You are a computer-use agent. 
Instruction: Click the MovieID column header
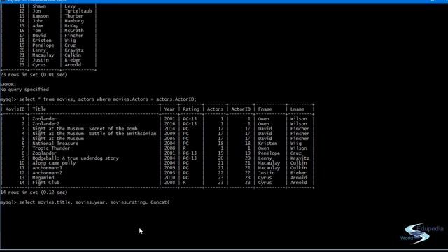15,109
